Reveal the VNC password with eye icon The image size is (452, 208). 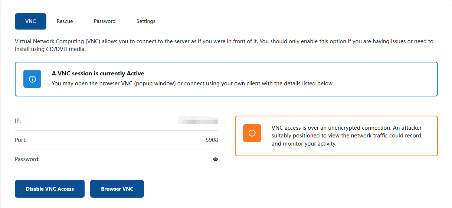point(216,159)
